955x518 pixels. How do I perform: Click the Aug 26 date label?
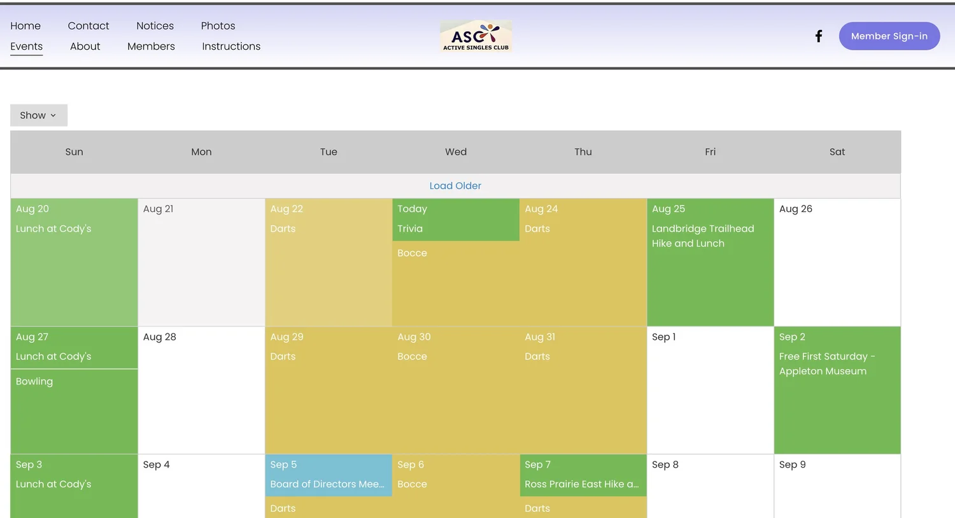coord(796,209)
